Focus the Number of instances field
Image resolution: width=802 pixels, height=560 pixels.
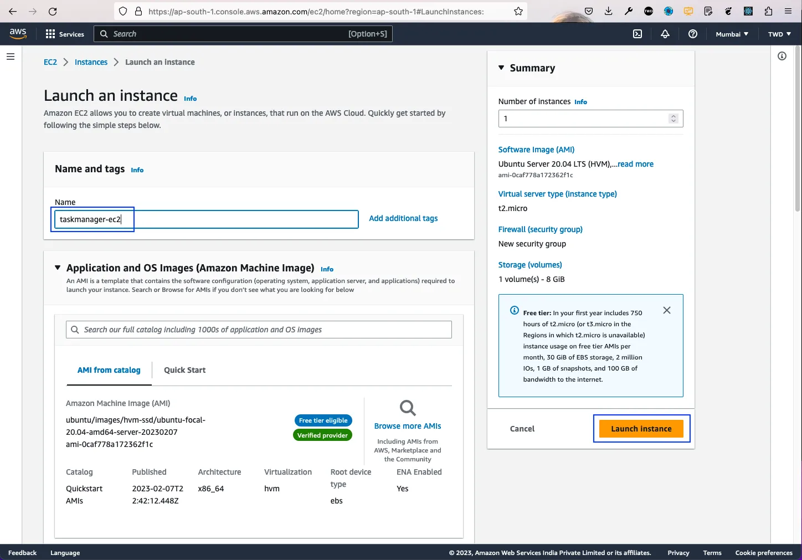point(590,119)
